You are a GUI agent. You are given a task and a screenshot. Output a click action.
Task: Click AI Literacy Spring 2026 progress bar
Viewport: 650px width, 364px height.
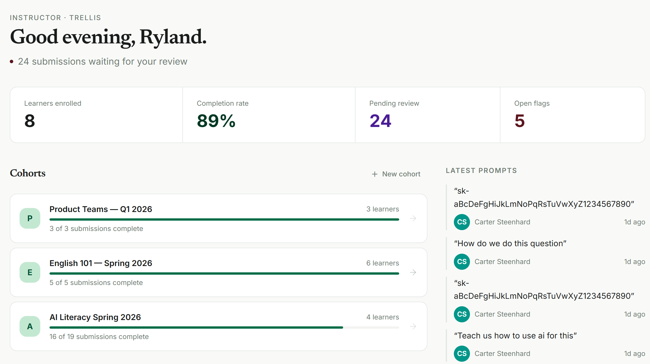[x=224, y=328]
